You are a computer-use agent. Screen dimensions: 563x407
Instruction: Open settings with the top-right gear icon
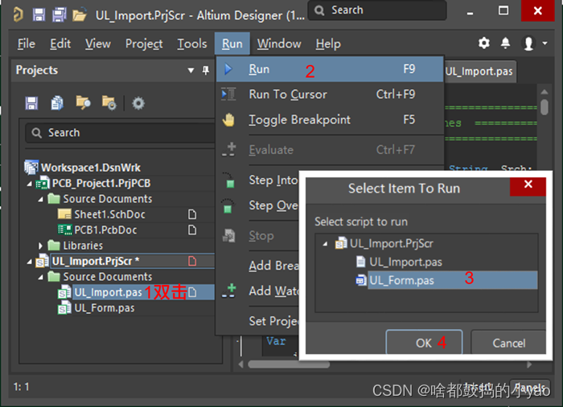(x=483, y=43)
